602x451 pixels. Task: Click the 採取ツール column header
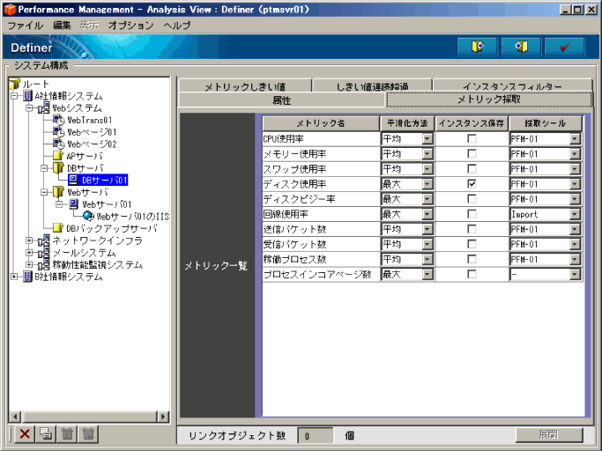(x=546, y=123)
